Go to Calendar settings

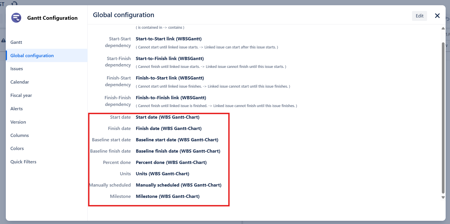pyautogui.click(x=20, y=82)
